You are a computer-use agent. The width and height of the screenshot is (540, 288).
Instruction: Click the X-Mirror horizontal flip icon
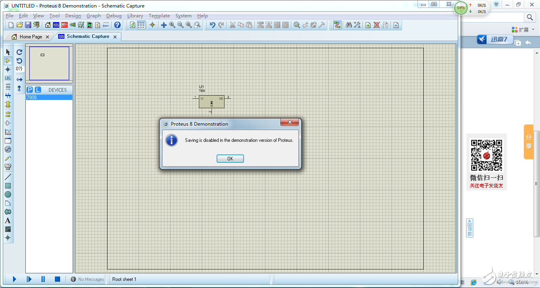[x=19, y=80]
